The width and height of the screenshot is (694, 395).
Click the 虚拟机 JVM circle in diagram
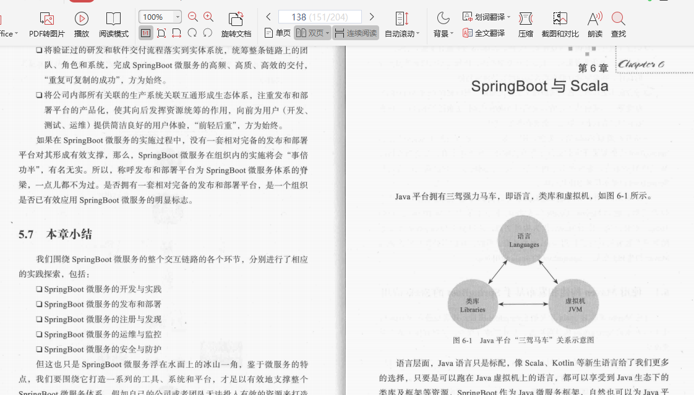(x=574, y=304)
